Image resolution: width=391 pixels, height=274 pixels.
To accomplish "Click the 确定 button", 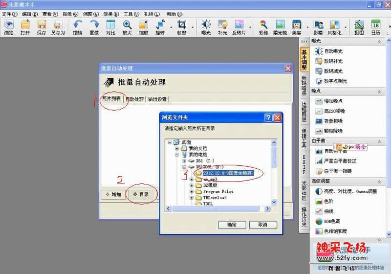I will click(232, 225).
